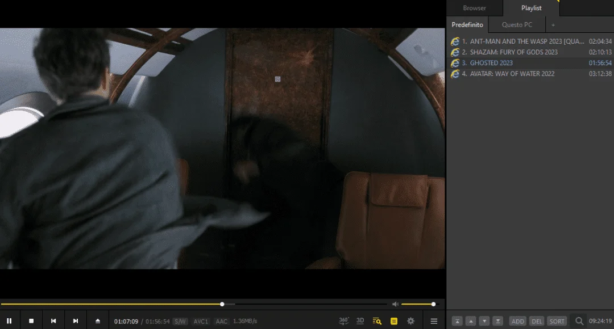Click duration 02:10:13 of Shazam

(600, 52)
